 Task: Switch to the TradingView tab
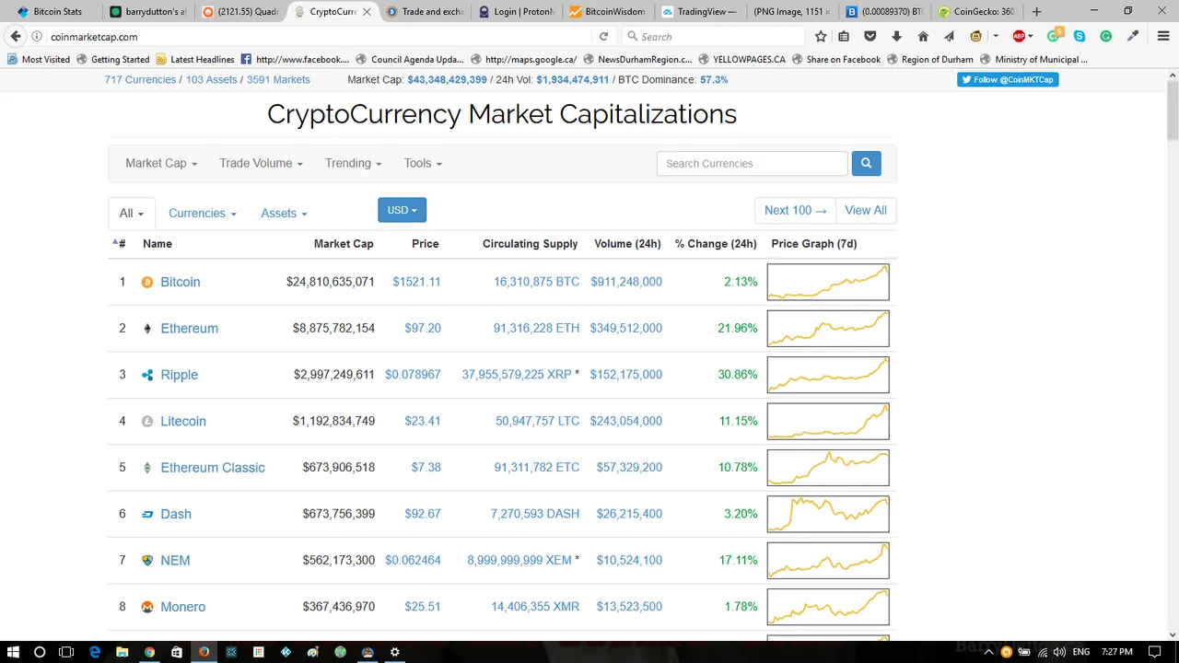700,12
